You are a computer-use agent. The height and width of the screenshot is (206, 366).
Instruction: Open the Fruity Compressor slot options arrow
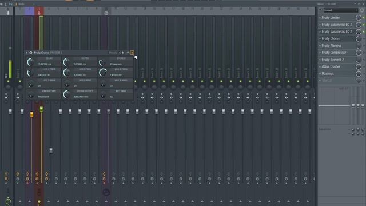pyautogui.click(x=320, y=53)
